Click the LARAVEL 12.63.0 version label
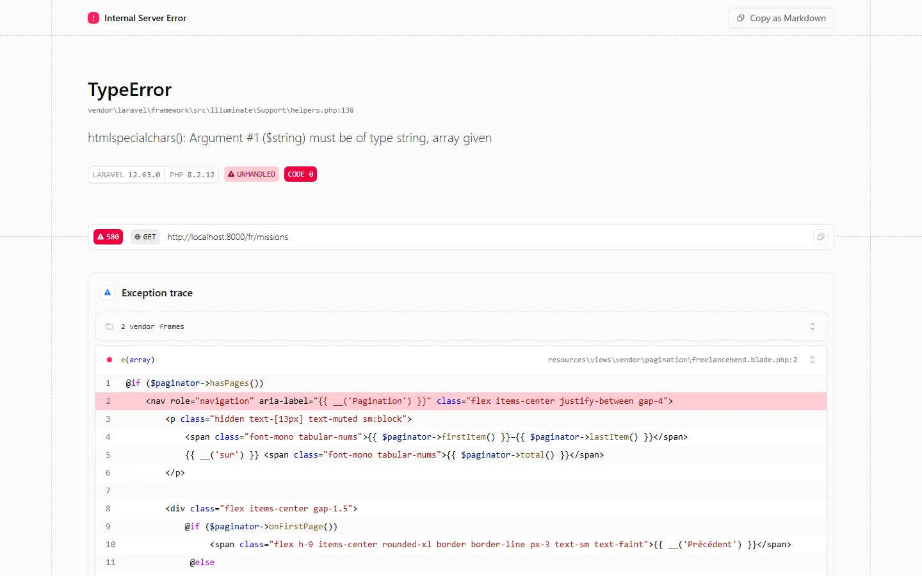922x576 pixels. 126,175
